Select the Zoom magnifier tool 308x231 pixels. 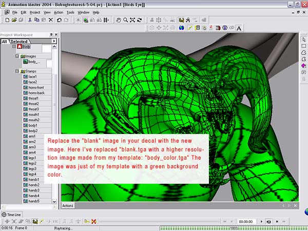pyautogui.click(x=125, y=20)
